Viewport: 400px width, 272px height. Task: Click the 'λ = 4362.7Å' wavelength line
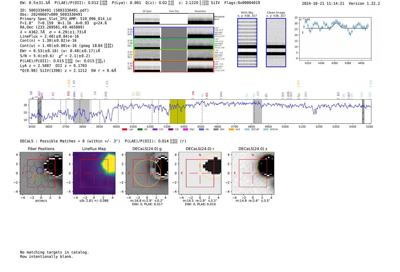53,32
